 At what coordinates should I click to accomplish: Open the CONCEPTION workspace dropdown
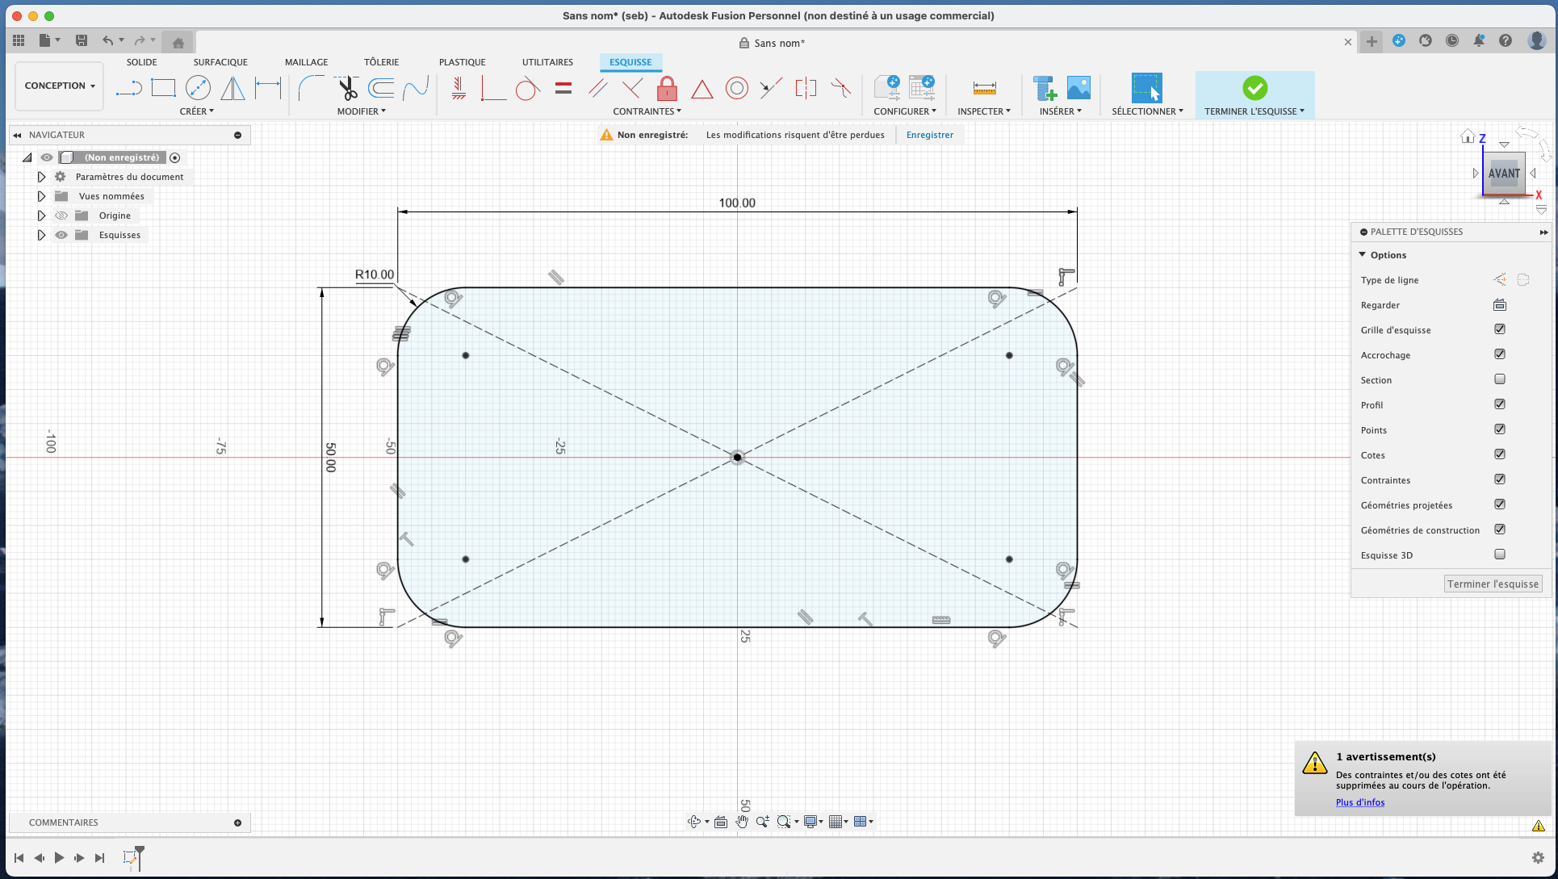pyautogui.click(x=59, y=86)
